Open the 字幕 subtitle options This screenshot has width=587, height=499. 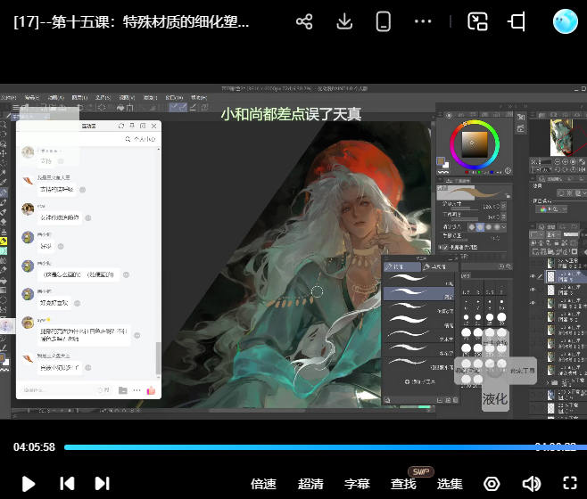[357, 484]
